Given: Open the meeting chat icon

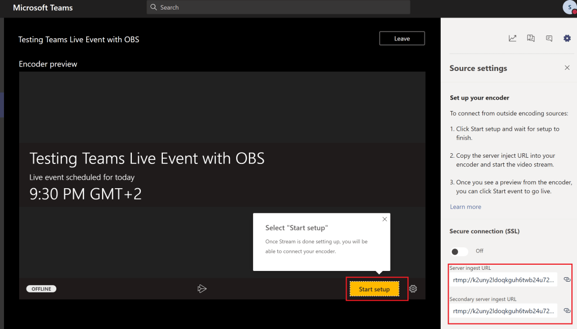Looking at the screenshot, I should tap(549, 38).
